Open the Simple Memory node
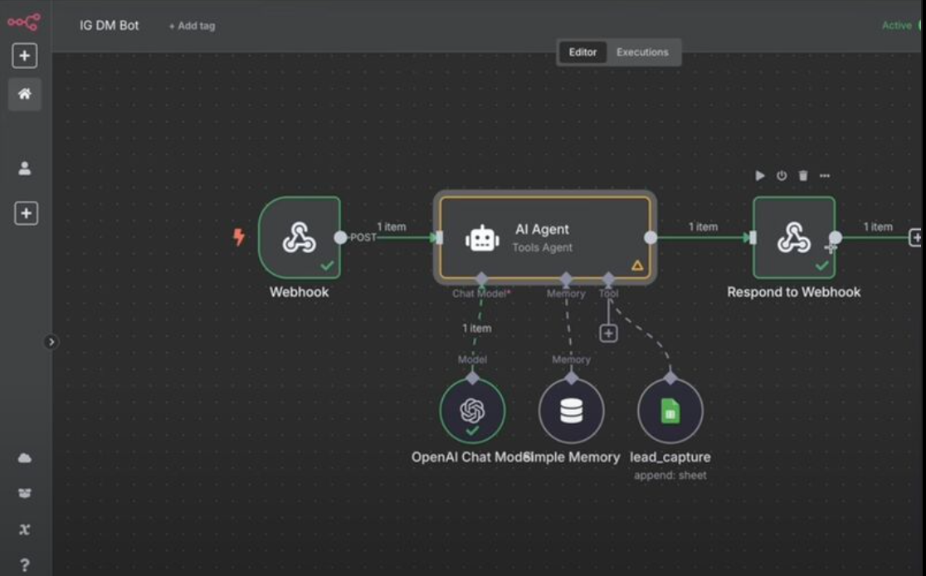 572,409
